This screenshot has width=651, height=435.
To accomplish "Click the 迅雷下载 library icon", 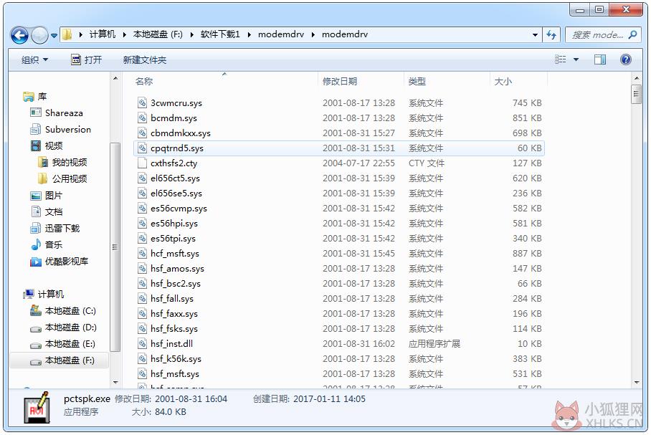I will click(x=36, y=229).
